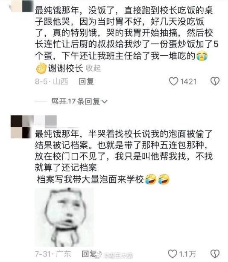Tap the broken-heart icon on the Guangdong comment

click(x=215, y=254)
